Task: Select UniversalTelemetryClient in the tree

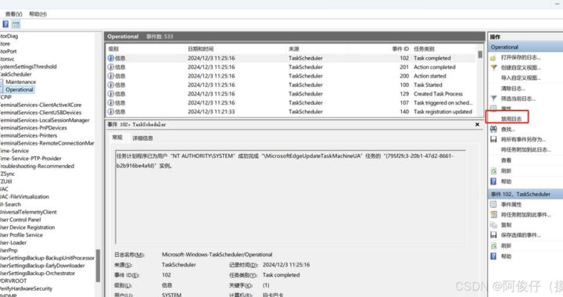Action: (28, 212)
